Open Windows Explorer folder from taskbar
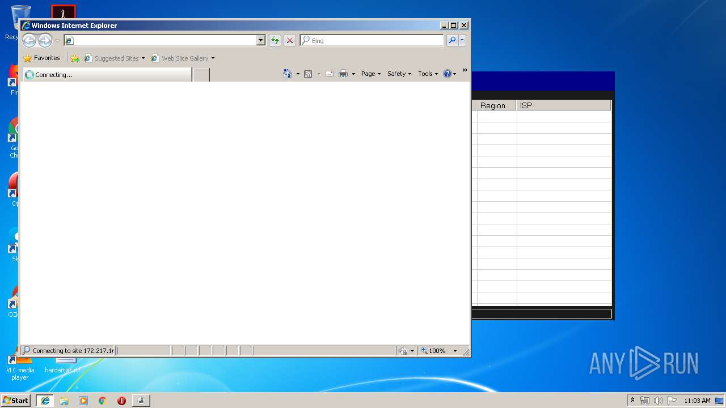The width and height of the screenshot is (726, 408). [x=64, y=401]
